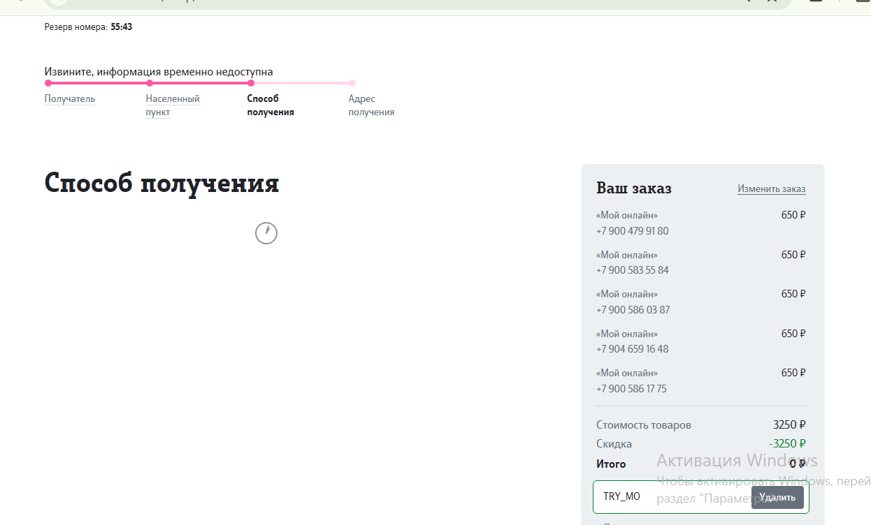Click the green discount amount -3250 ₽
The image size is (871, 525).
pos(787,443)
